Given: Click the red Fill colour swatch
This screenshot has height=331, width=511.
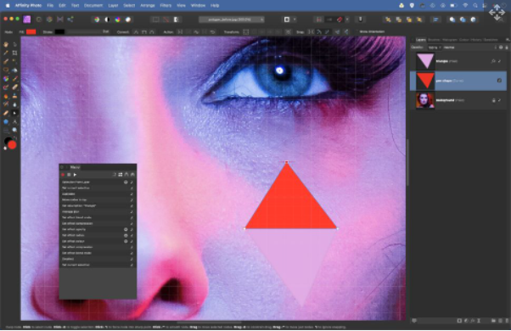Looking at the screenshot, I should pyautogui.click(x=31, y=32).
